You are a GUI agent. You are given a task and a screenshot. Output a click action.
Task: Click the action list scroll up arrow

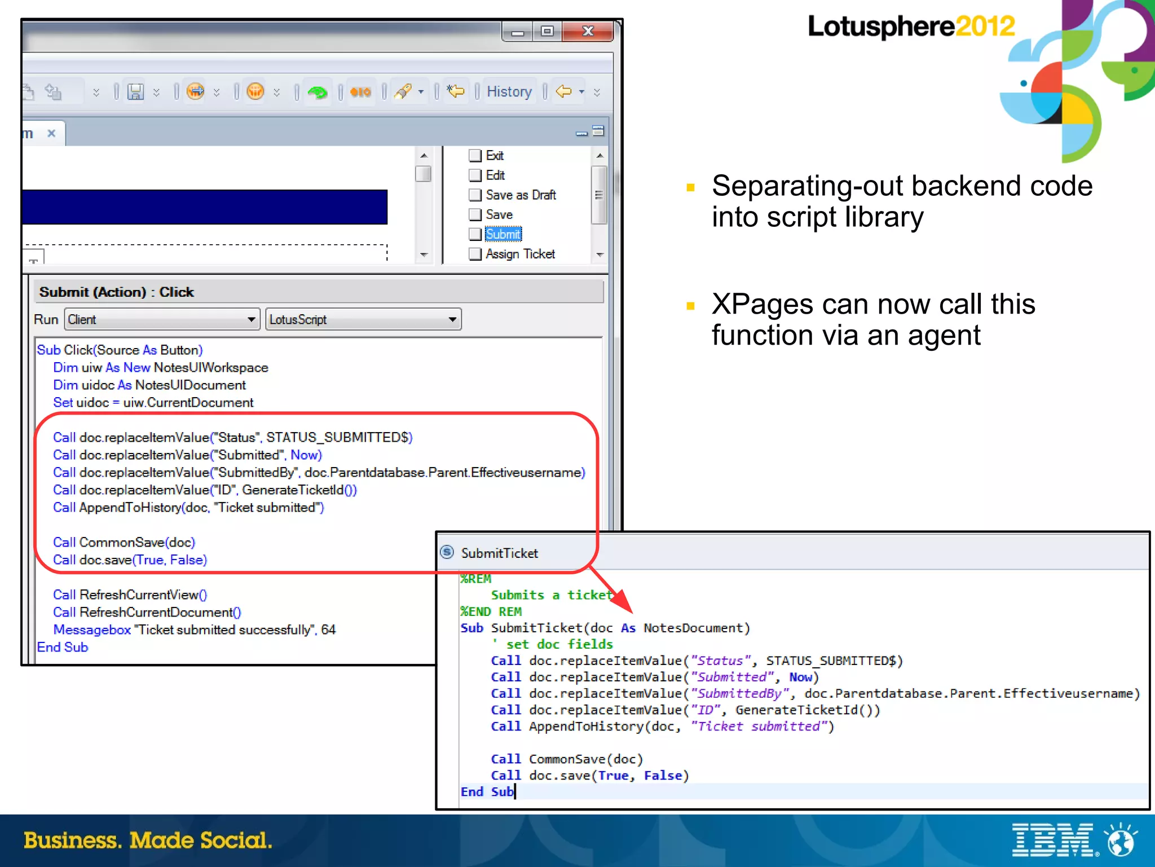[x=599, y=155]
